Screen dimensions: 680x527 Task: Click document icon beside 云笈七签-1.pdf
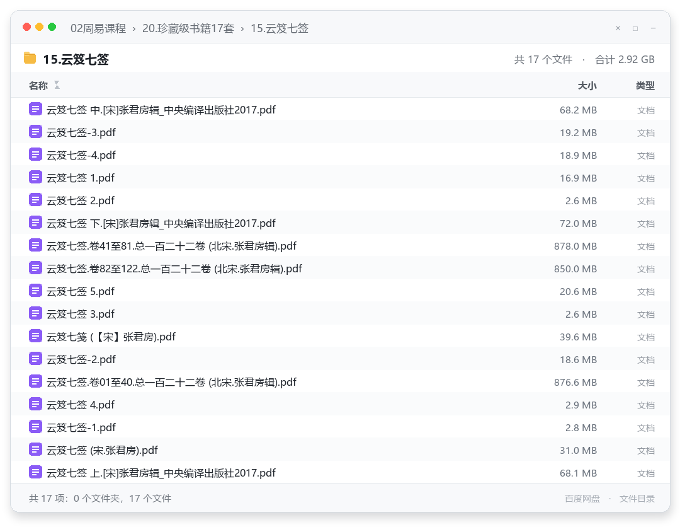click(x=35, y=427)
